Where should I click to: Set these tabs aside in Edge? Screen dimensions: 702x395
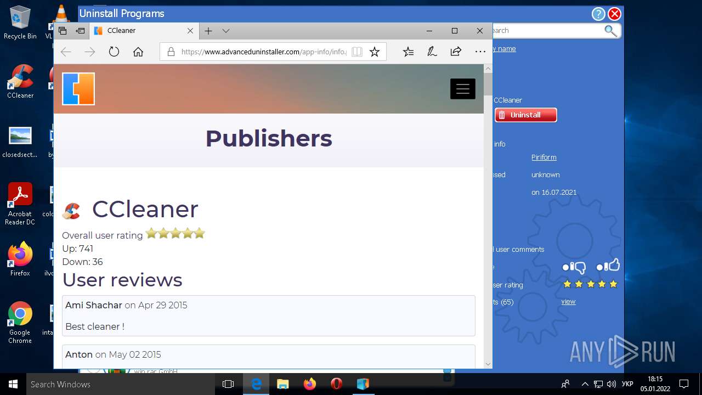[80, 31]
